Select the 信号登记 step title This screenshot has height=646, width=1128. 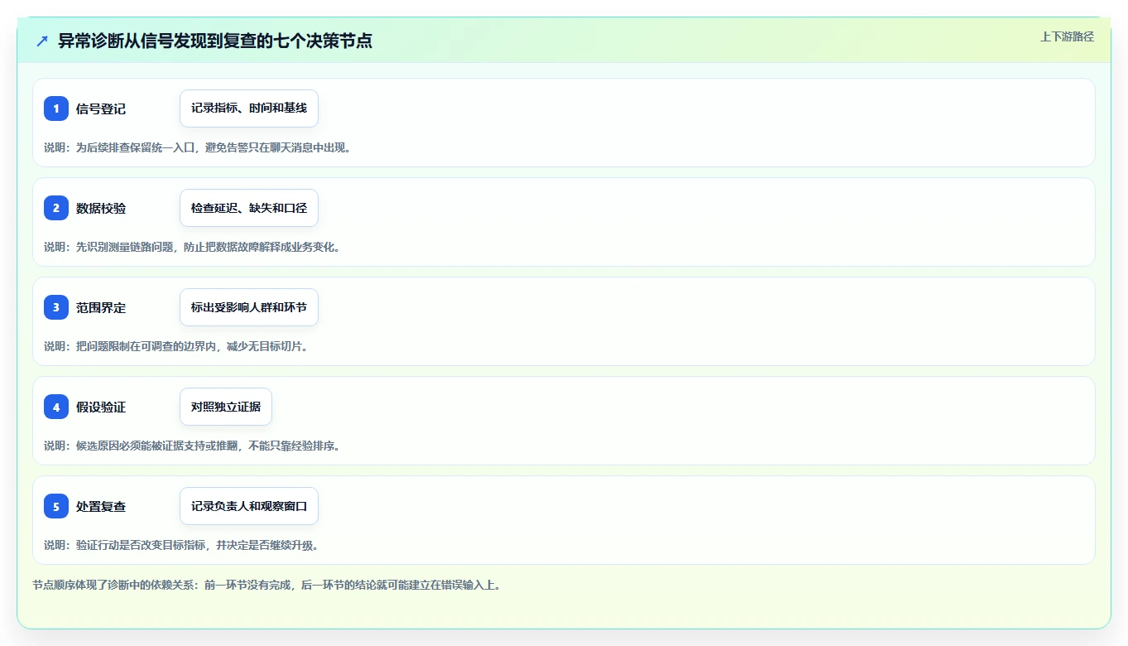point(101,108)
